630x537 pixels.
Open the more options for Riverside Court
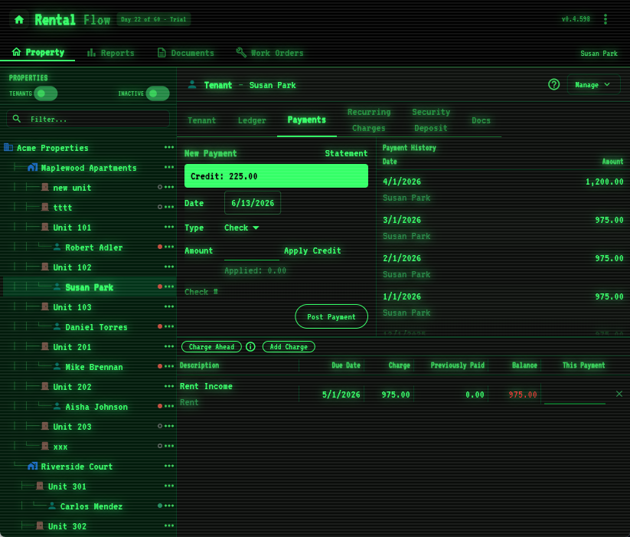click(169, 467)
